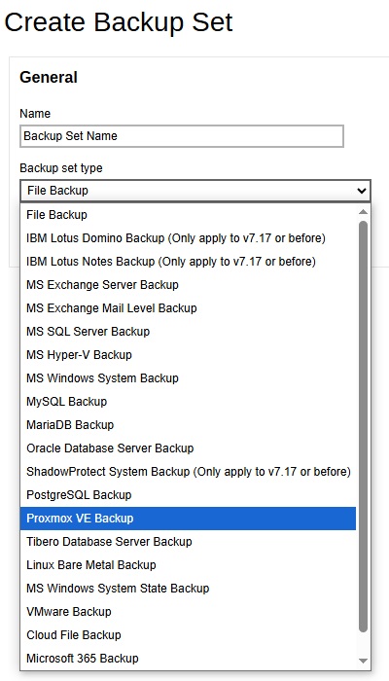Choose IBM Lotus Domino Backup option
Viewport: 389px width, 681px height.
[x=188, y=238]
